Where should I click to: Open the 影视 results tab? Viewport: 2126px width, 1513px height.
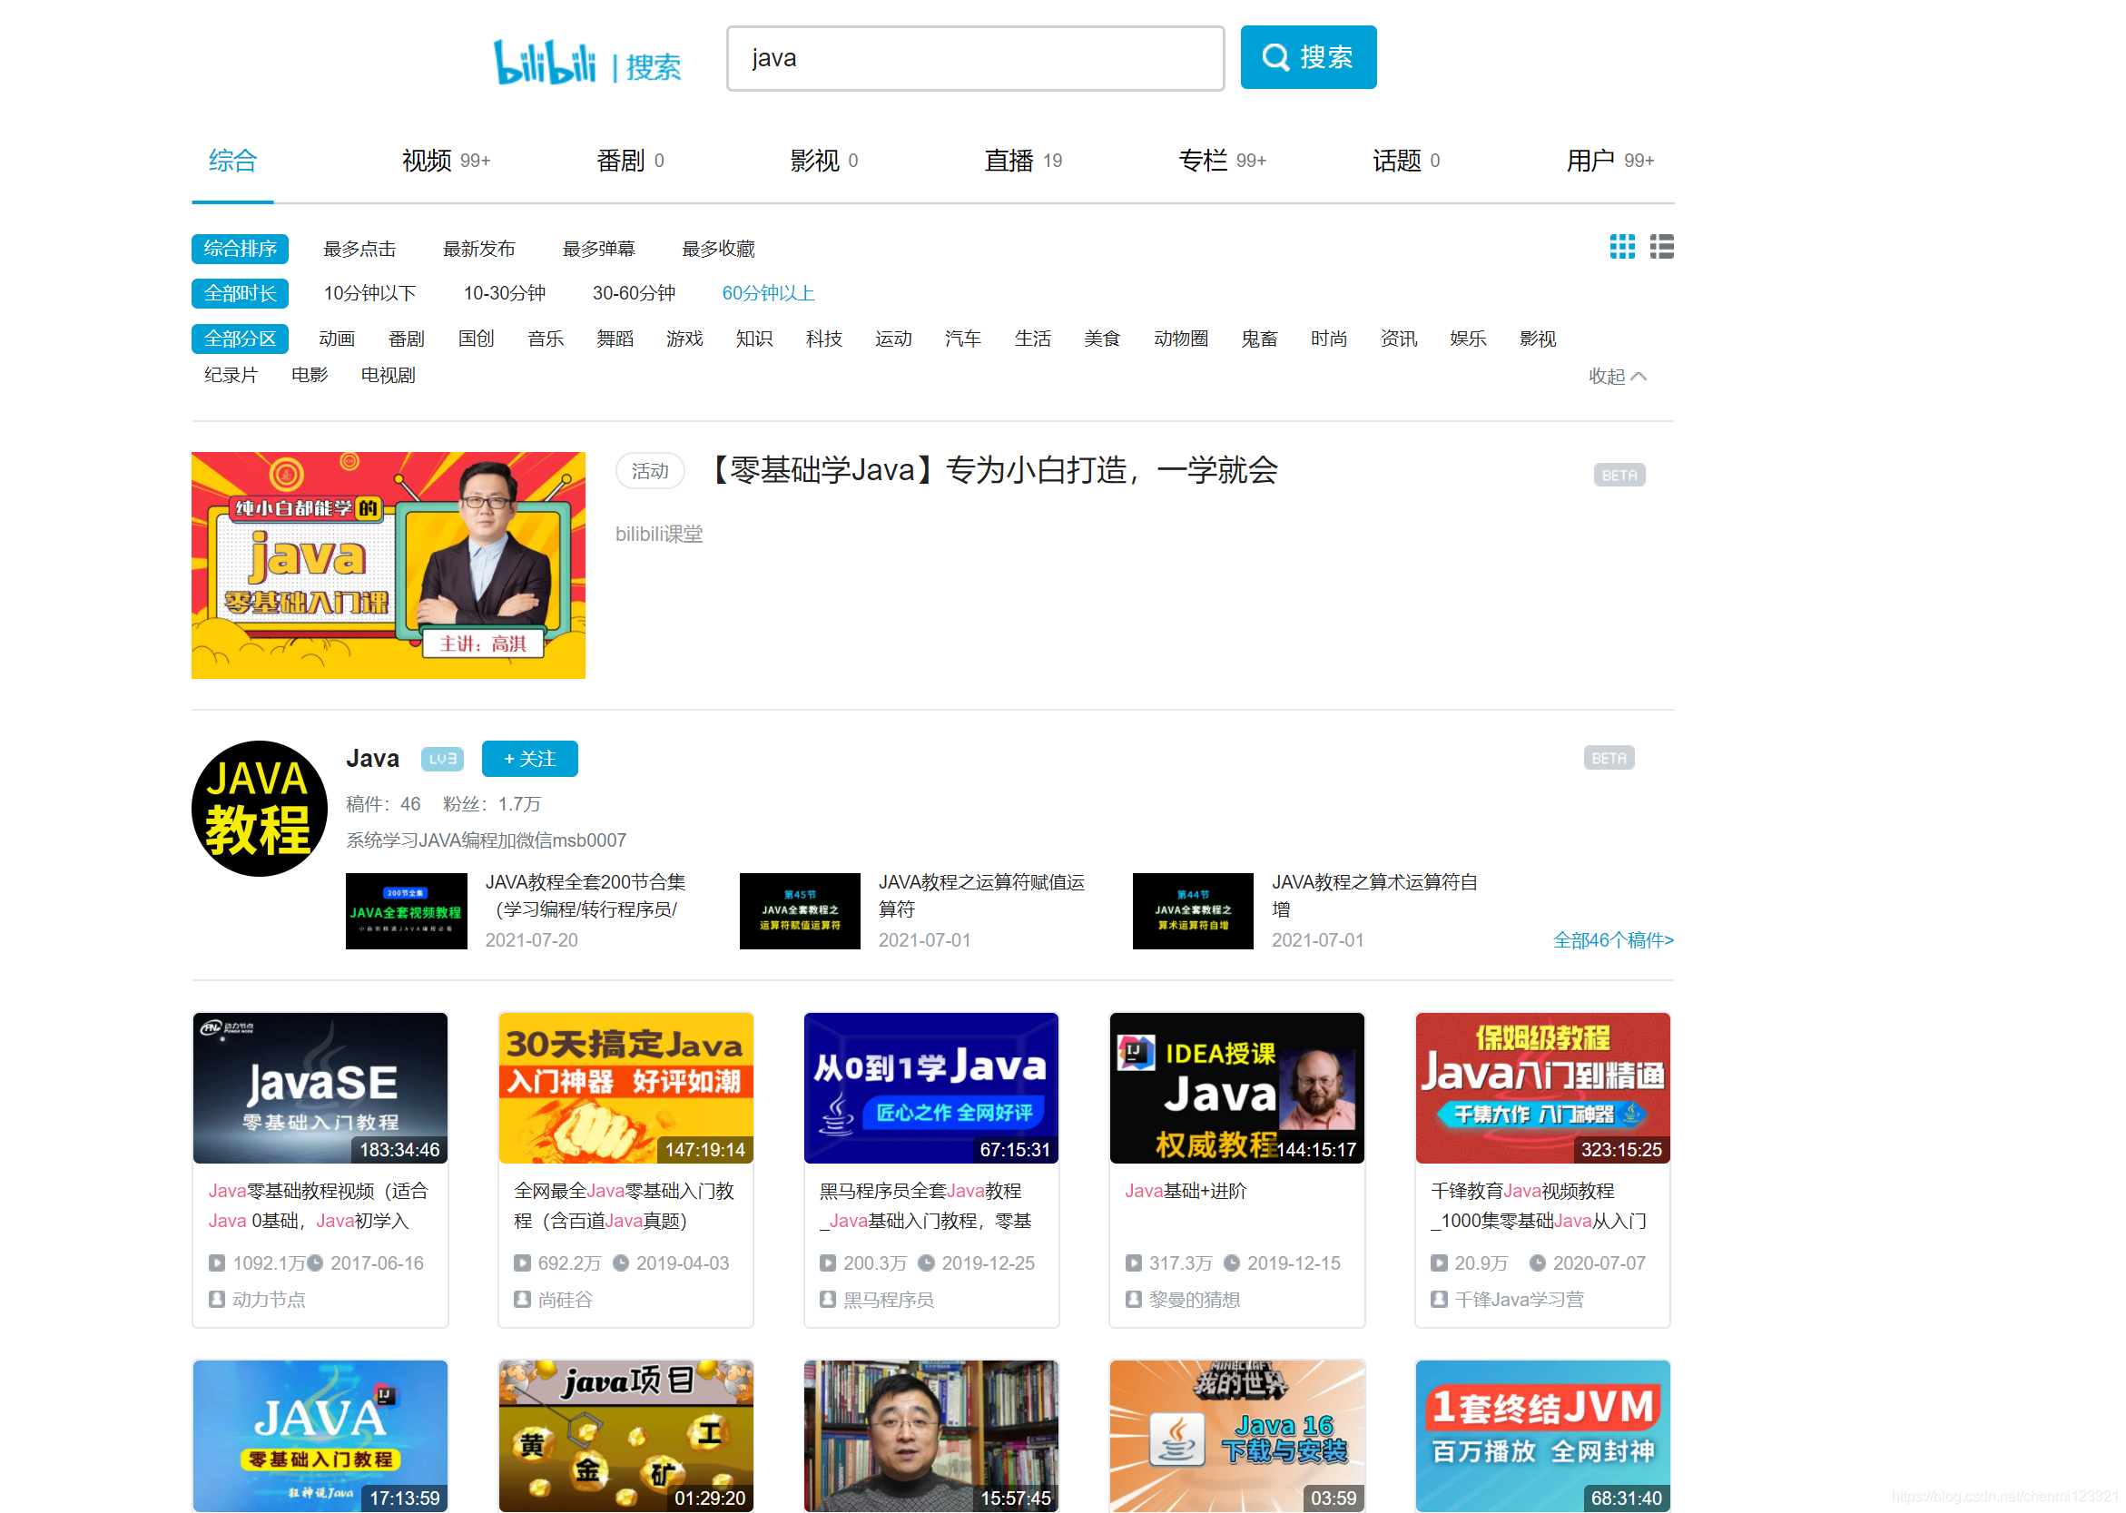[x=824, y=162]
